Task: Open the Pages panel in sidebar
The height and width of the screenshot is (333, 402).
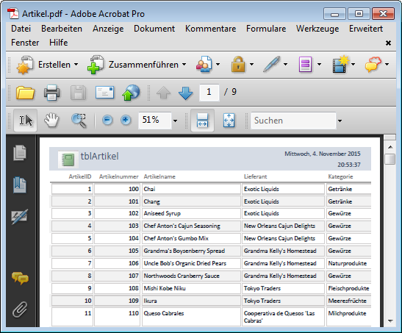Action: pyautogui.click(x=20, y=153)
